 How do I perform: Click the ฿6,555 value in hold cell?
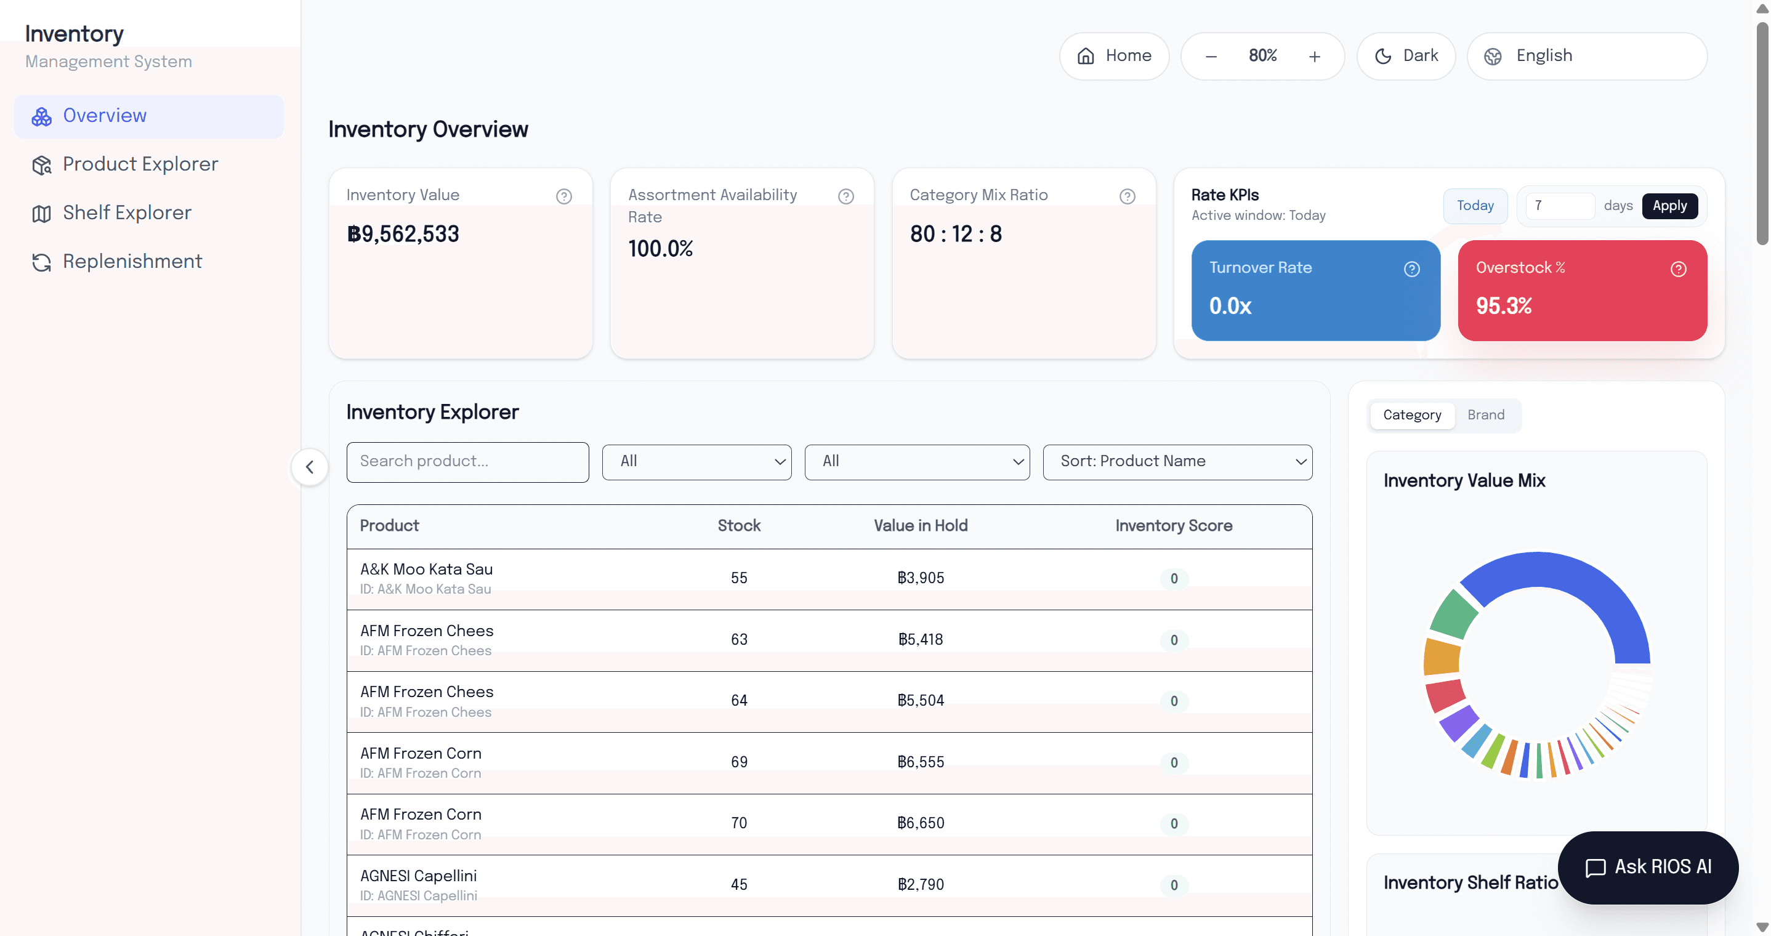921,763
